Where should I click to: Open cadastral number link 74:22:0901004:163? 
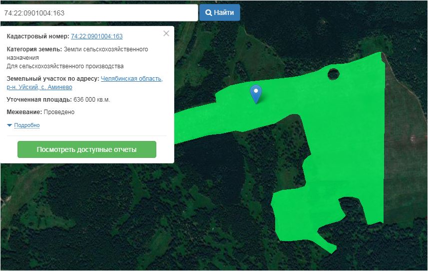[x=96, y=36]
